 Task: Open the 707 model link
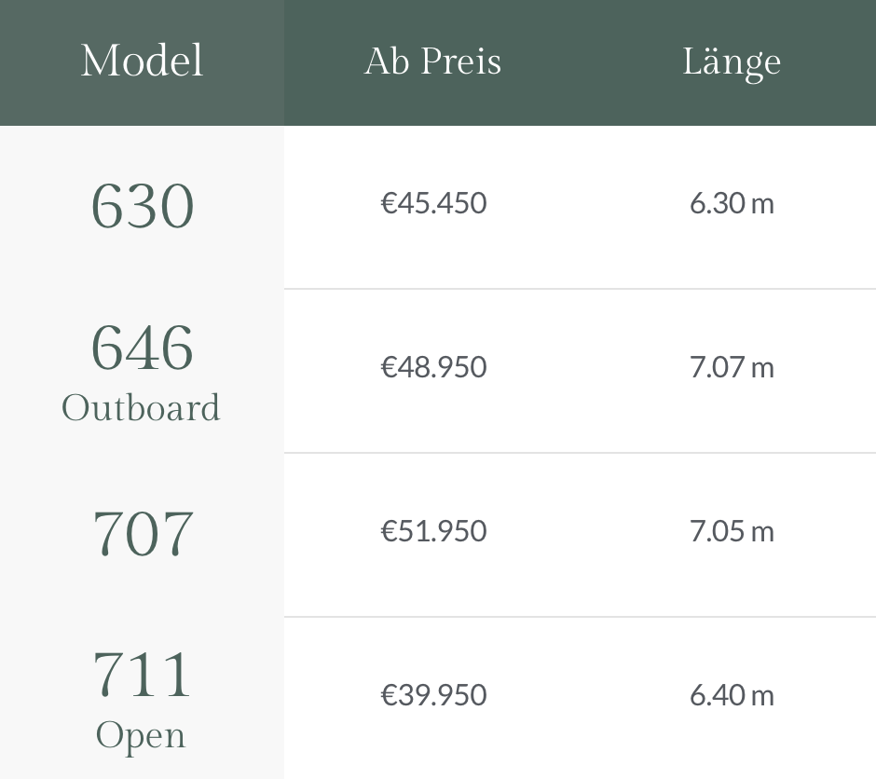click(x=142, y=533)
